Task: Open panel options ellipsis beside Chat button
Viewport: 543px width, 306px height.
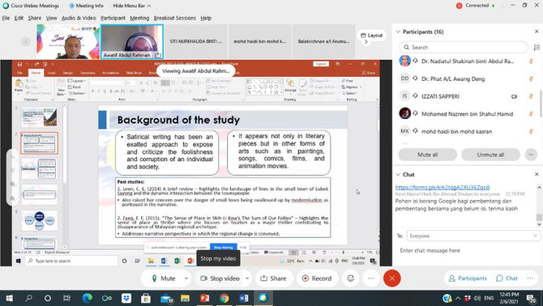Action: [x=531, y=278]
